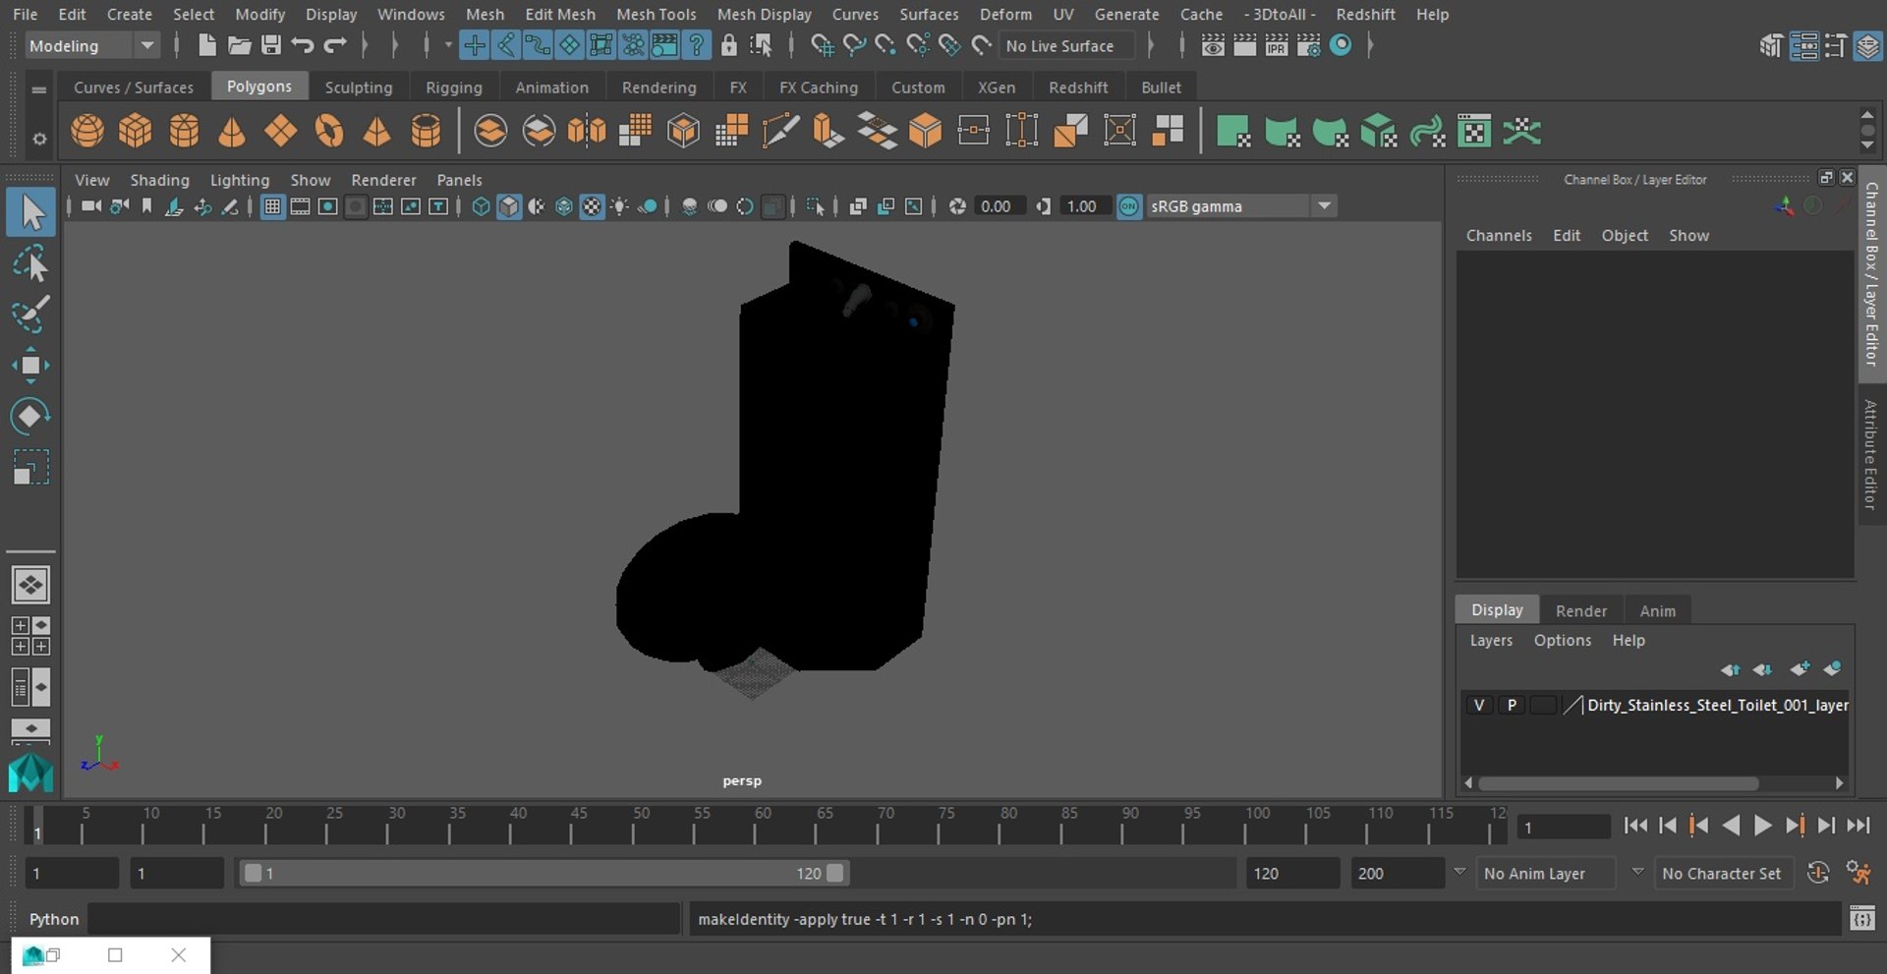Open the Channels menu in Channel Box

coord(1499,235)
